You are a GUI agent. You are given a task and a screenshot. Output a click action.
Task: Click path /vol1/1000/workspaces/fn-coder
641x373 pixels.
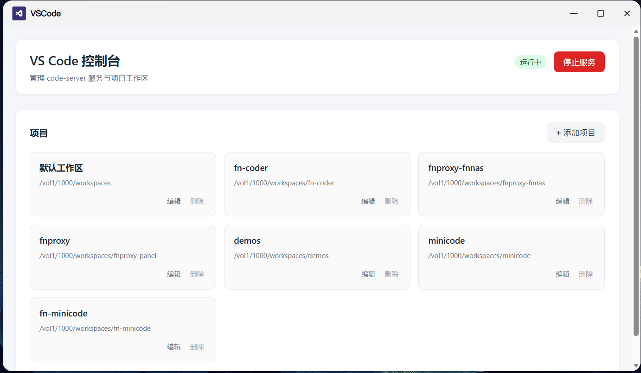pyautogui.click(x=284, y=183)
